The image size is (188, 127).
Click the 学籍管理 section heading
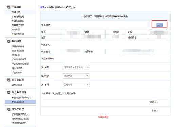pos(17,7)
